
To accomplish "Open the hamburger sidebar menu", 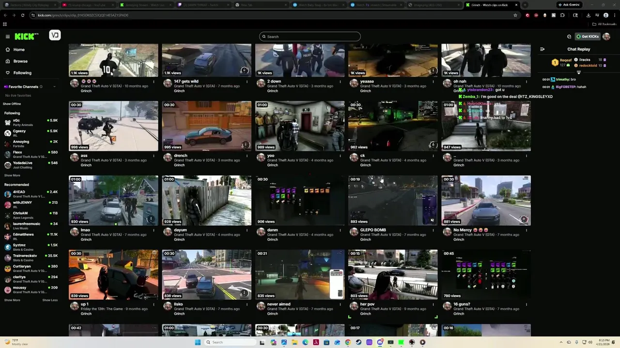I will pyautogui.click(x=7, y=36).
